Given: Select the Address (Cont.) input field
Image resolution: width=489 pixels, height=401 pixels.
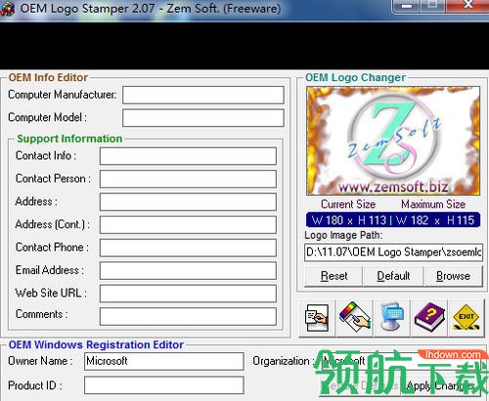Looking at the screenshot, I should click(188, 224).
